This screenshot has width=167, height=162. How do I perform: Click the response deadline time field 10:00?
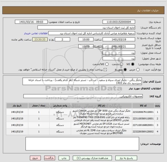[x=86, y=40]
